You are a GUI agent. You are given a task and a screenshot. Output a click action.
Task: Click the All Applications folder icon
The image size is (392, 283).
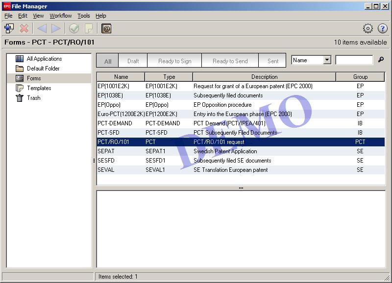[x=20, y=59]
